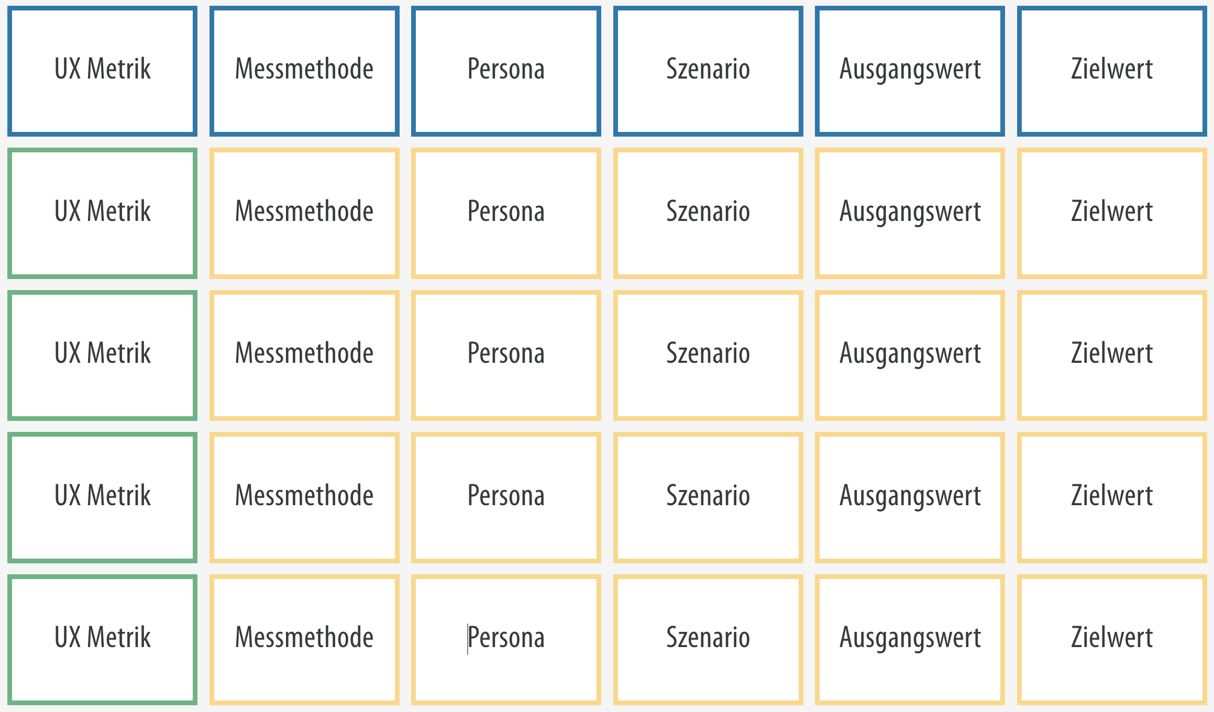
Task: Click the last green-bordered UX Metrik box
Action: (103, 640)
